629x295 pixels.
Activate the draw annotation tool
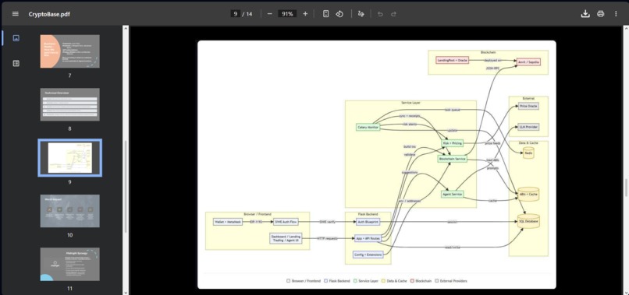point(361,13)
